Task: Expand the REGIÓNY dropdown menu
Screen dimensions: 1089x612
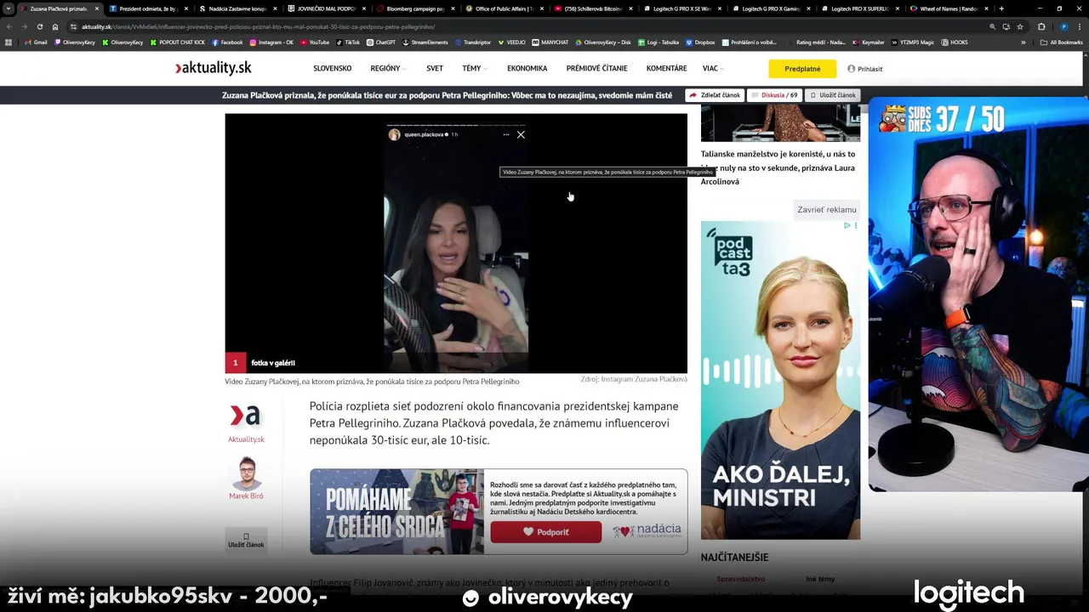Action: pos(387,69)
